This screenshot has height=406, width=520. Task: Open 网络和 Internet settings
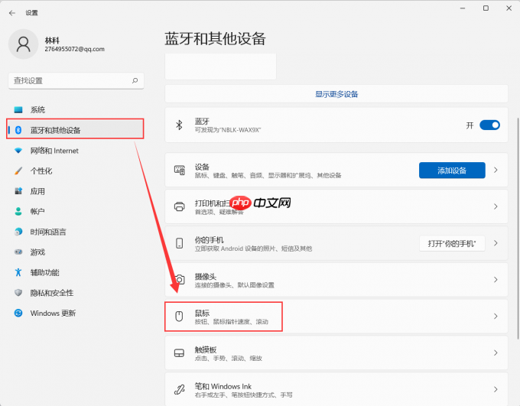[x=75, y=151]
